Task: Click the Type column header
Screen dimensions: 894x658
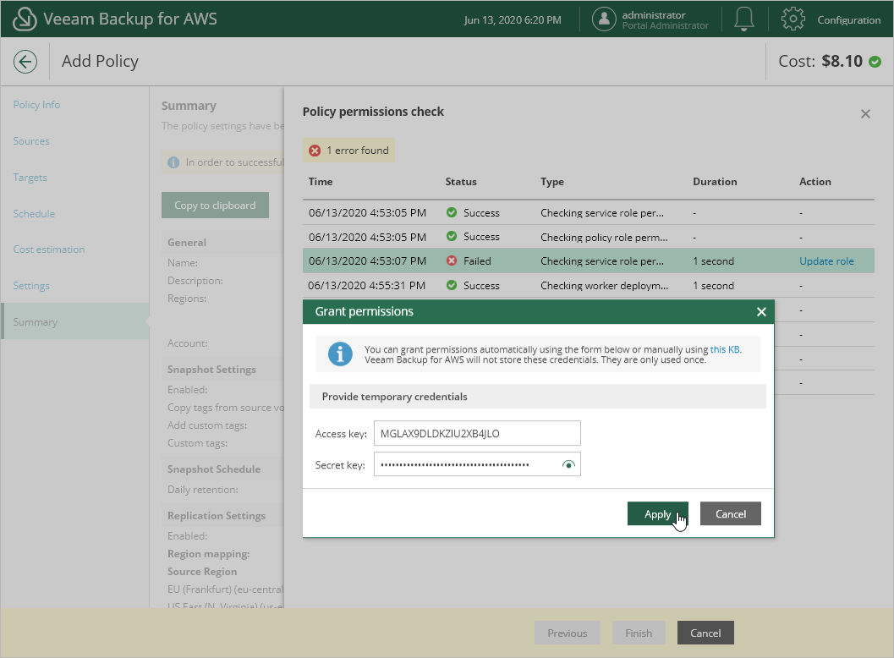Action: pos(552,181)
